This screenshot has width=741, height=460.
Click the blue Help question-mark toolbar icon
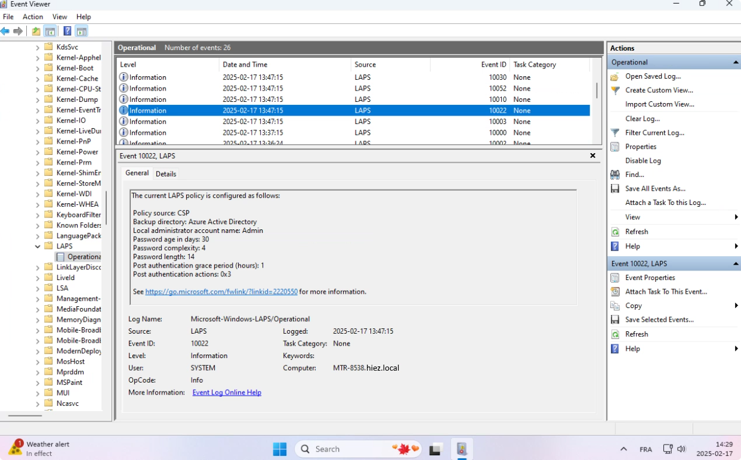click(67, 32)
